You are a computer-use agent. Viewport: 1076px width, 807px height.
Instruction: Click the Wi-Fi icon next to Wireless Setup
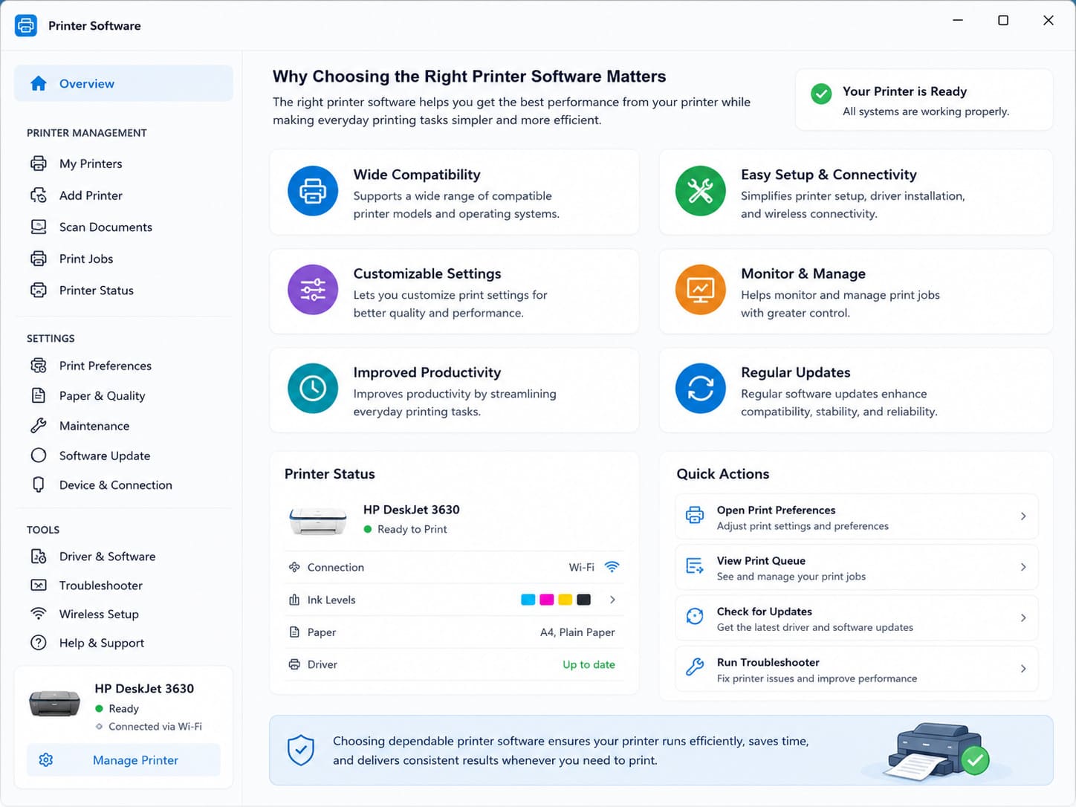click(39, 614)
